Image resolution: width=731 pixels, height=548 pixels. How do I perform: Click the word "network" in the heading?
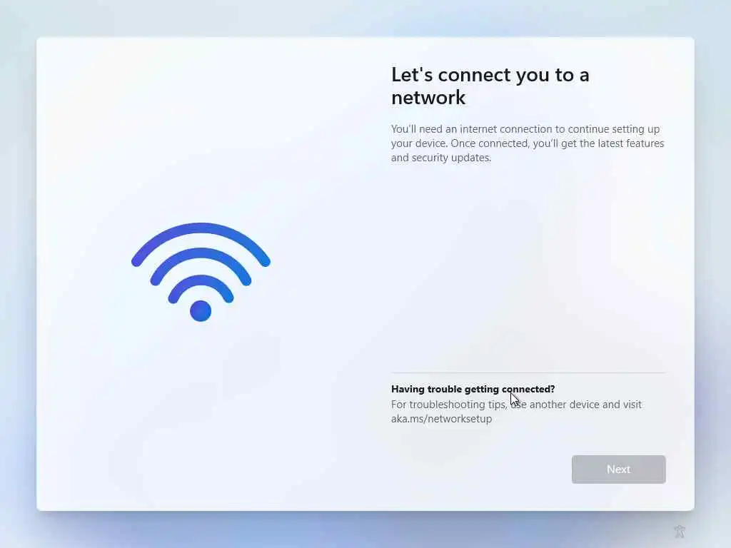(x=428, y=98)
